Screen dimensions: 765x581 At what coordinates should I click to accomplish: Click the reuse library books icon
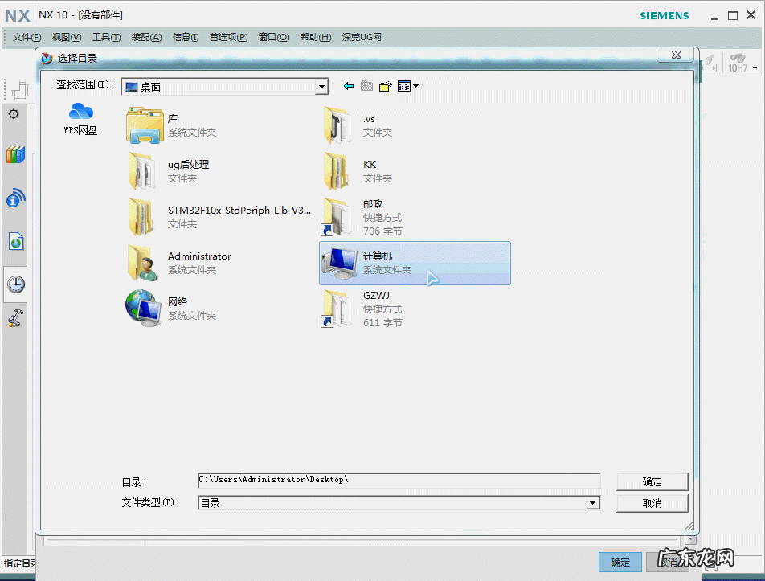15,155
